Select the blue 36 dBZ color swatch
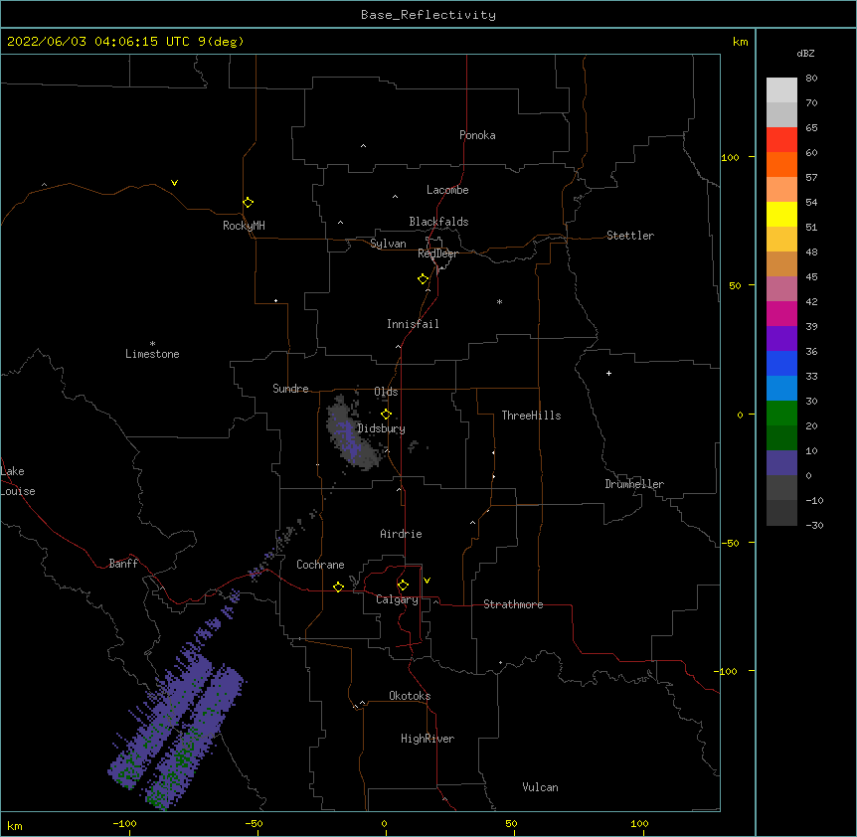This screenshot has height=837, width=857. 781,363
